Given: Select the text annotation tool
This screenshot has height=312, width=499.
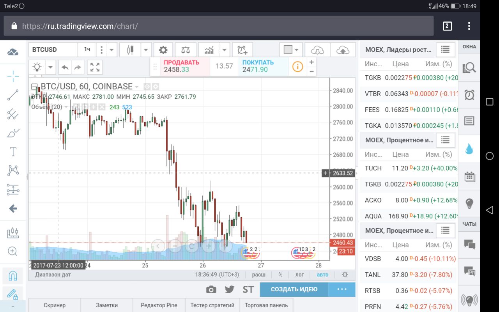Looking at the screenshot, I should 13,152.
